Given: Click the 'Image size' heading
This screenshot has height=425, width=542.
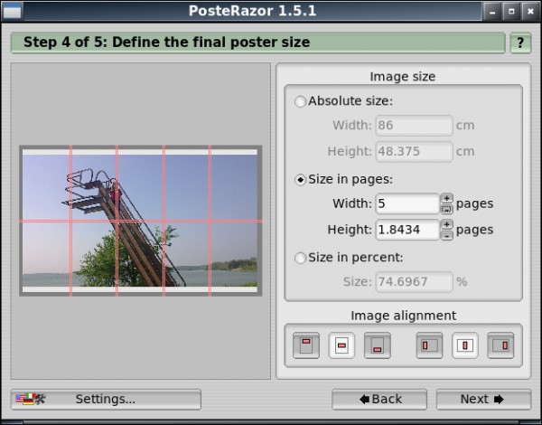Looking at the screenshot, I should [403, 77].
